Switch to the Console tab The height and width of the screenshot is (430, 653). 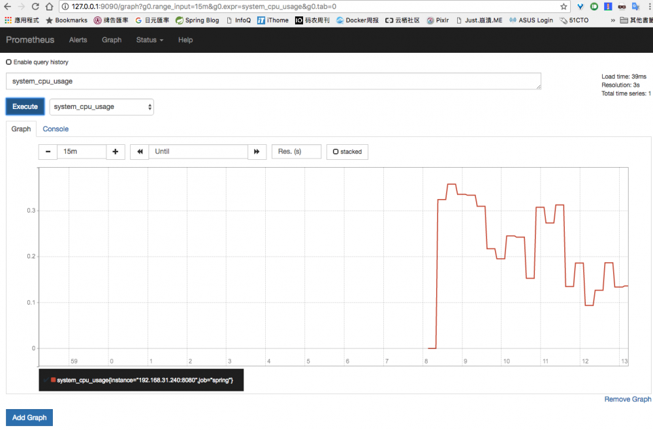[x=56, y=129]
